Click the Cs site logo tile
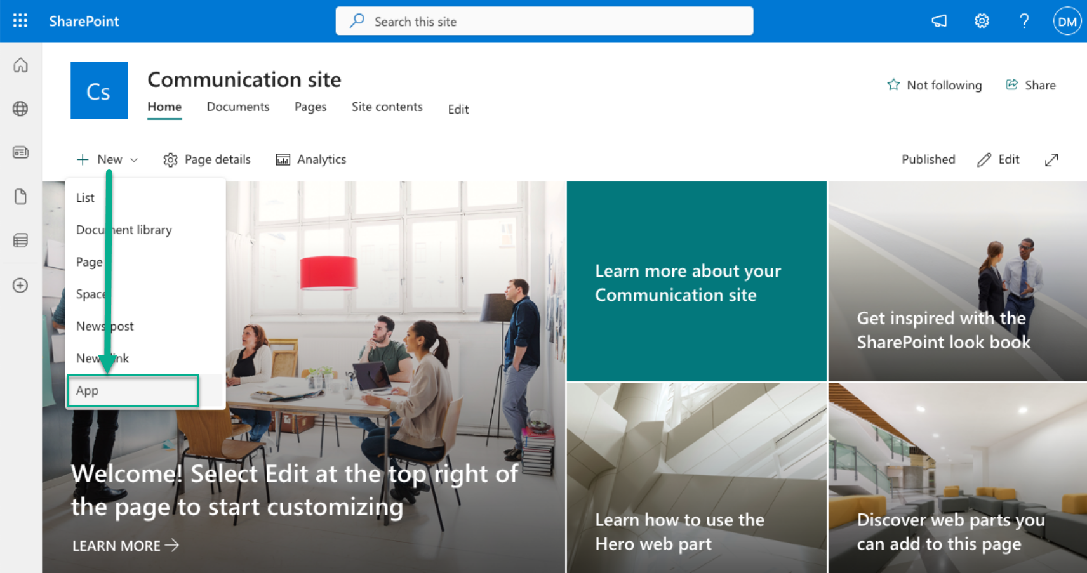The image size is (1087, 573). click(99, 90)
